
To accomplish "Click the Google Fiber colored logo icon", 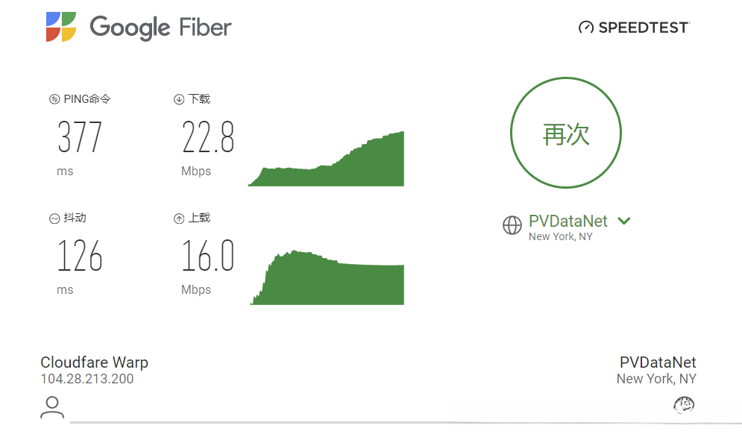I will point(61,27).
